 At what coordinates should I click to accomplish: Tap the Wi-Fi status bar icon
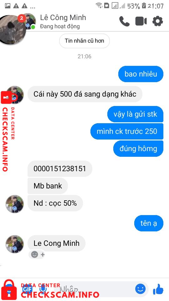(99, 6)
